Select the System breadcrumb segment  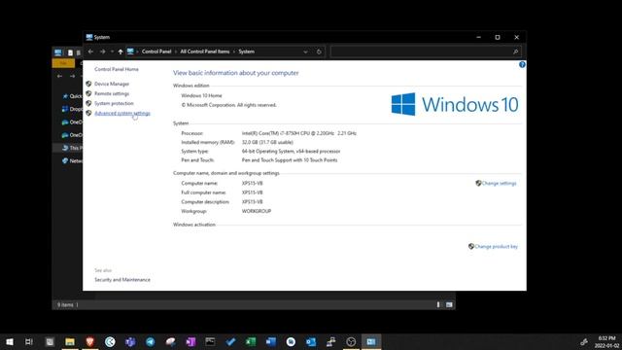246,52
